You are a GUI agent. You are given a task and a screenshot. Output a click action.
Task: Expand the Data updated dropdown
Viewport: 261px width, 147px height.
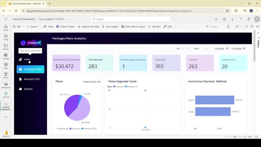(x=53, y=19)
